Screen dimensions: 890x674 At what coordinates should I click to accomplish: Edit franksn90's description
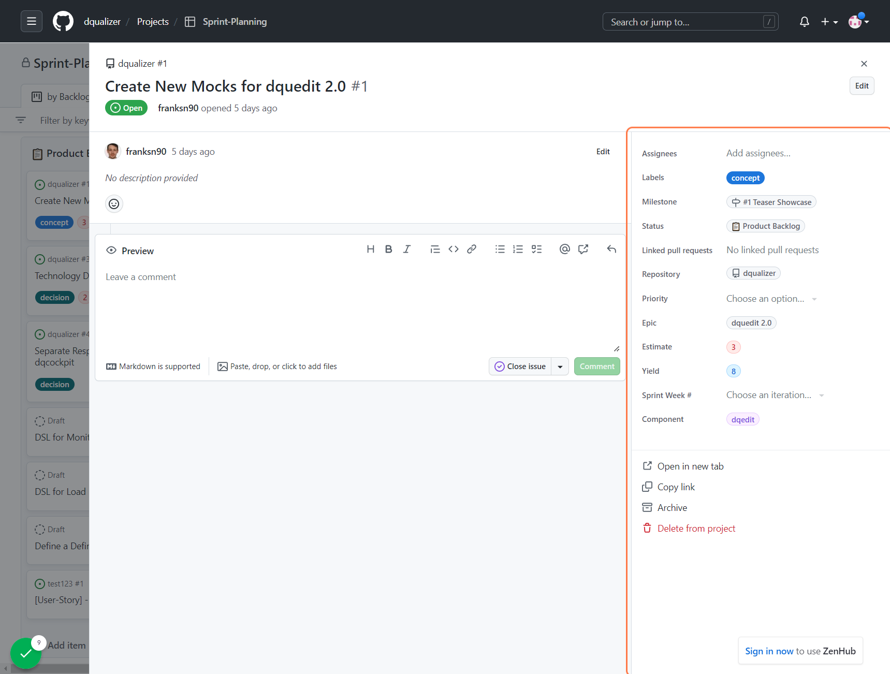(x=603, y=152)
